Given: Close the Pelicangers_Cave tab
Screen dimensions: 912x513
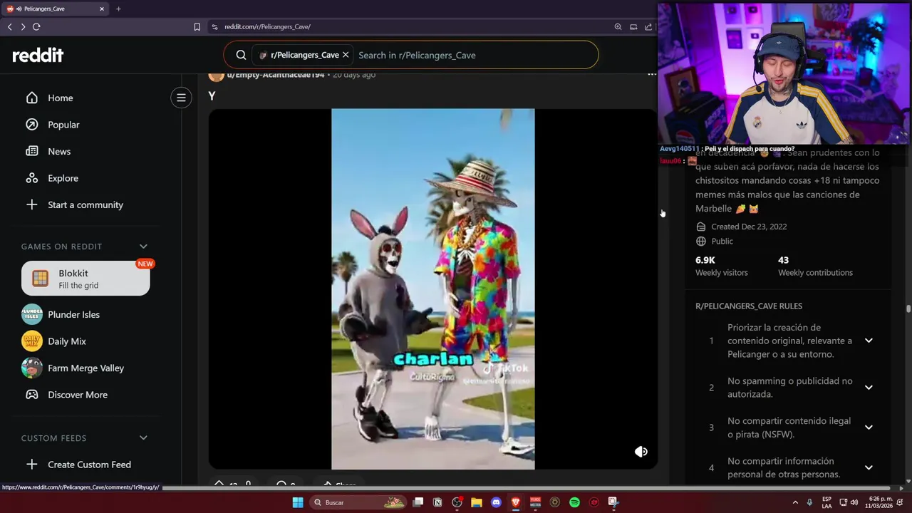Looking at the screenshot, I should click(x=102, y=9).
